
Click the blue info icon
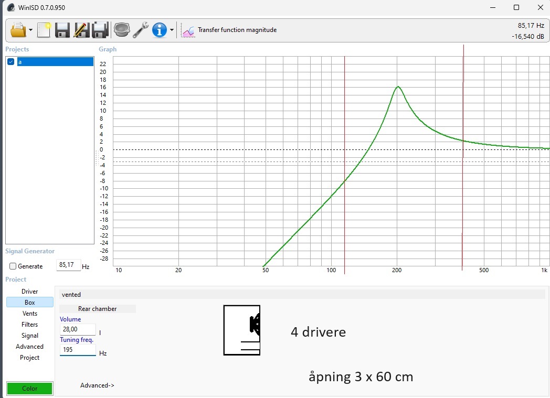coord(159,30)
